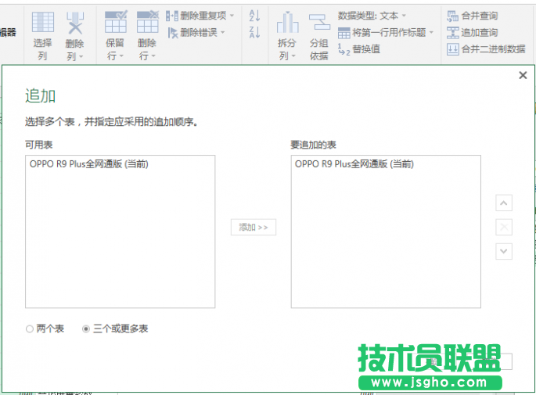536x395 pixels.
Task: Open the 数据类型: 文本 dropdown
Action: click(x=372, y=16)
